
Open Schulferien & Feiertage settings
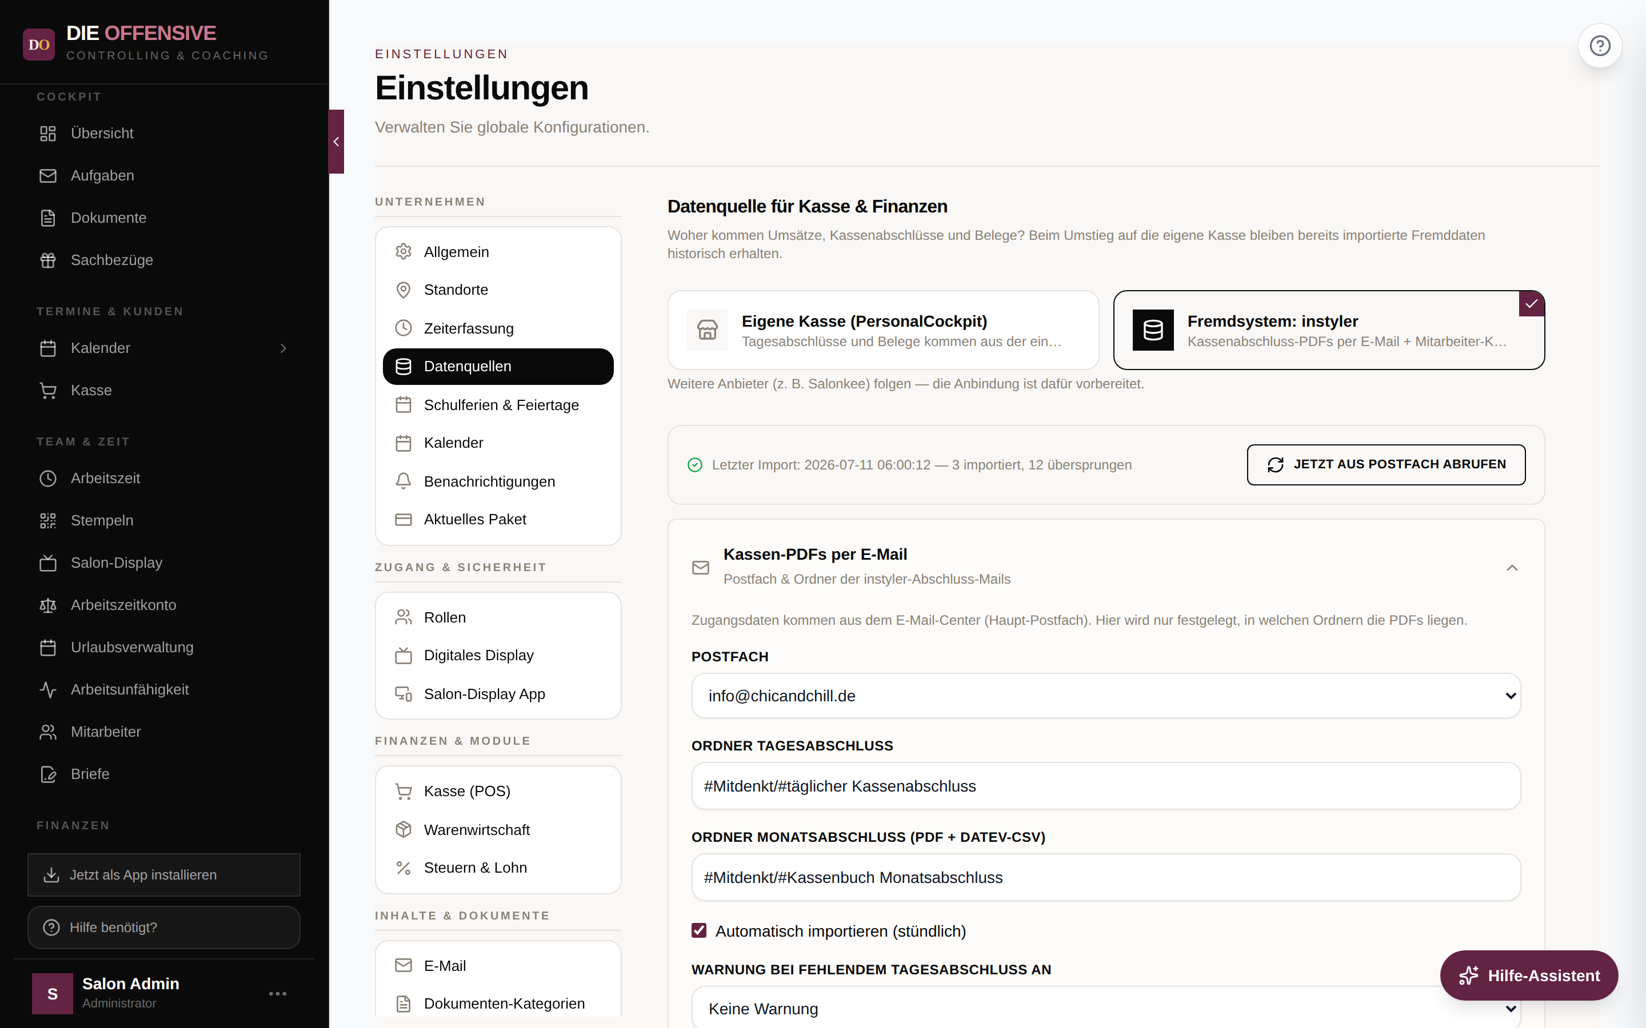tap(498, 404)
